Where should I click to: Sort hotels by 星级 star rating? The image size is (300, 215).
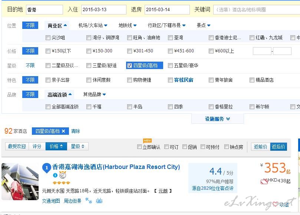(x=78, y=146)
